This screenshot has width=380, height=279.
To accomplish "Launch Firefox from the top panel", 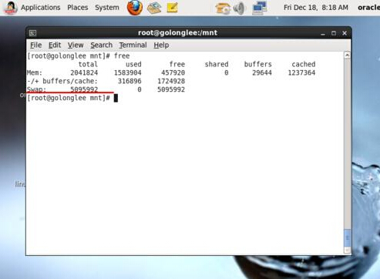I will tap(135, 8).
